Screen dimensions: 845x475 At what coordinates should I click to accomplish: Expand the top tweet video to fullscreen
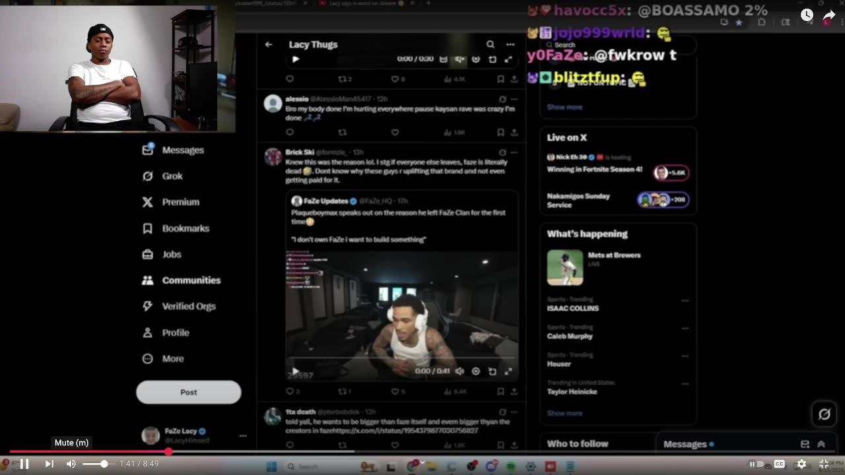click(x=508, y=59)
